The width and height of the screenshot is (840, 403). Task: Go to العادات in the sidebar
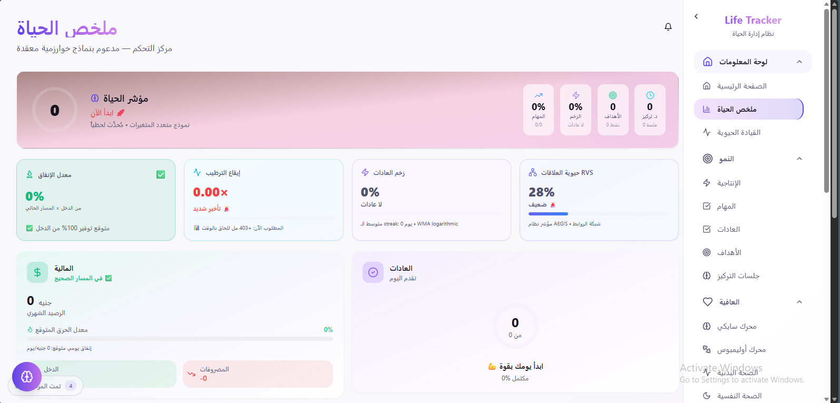point(749,229)
